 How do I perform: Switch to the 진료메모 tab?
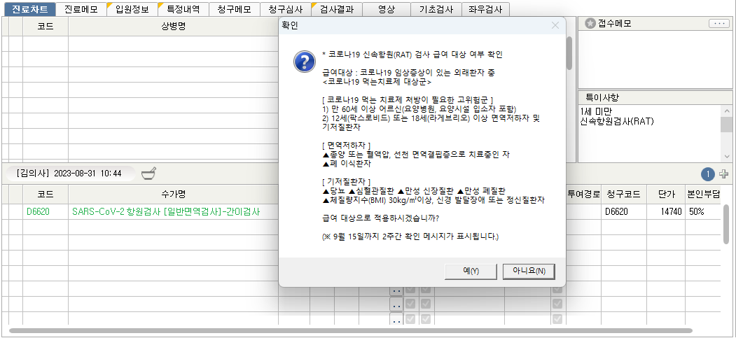[x=81, y=9]
